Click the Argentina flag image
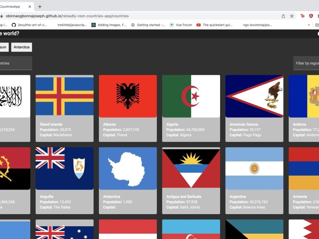This screenshot has height=239, width=319. 254,169
